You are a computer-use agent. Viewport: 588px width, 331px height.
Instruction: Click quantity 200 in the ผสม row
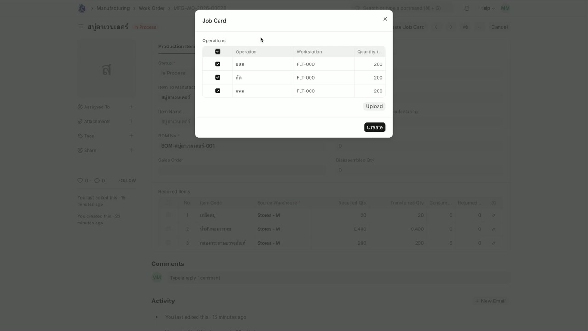(x=370, y=64)
